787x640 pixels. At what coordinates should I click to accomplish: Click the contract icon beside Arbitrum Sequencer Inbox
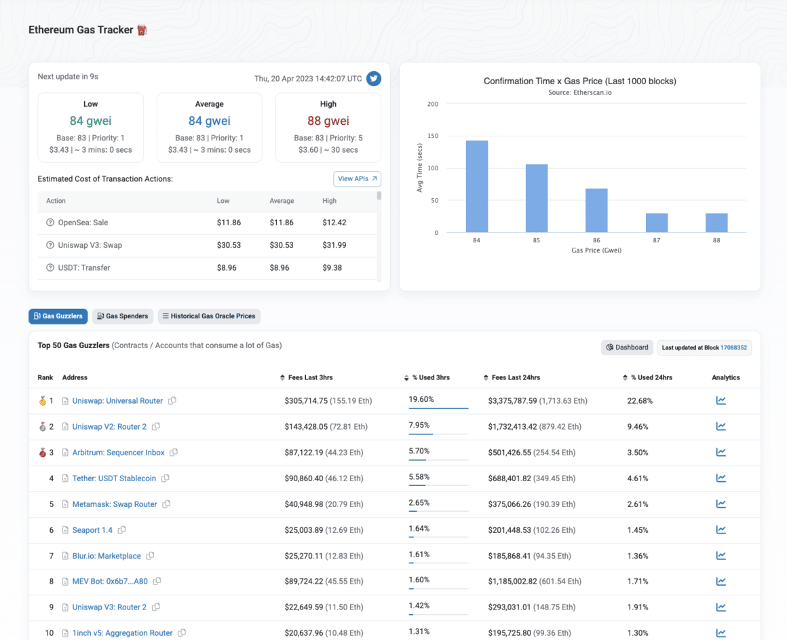click(x=64, y=452)
